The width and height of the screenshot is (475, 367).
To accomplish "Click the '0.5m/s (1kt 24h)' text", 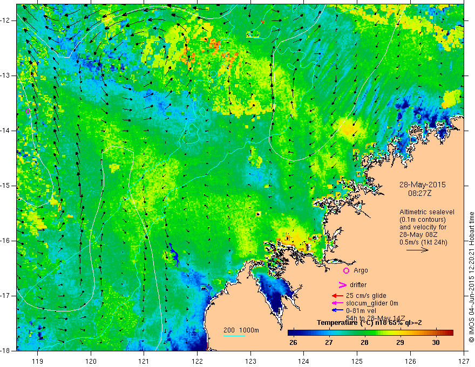I will 423,242.
